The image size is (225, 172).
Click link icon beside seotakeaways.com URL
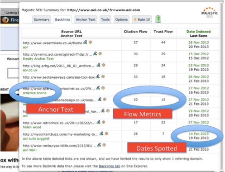[98, 76]
